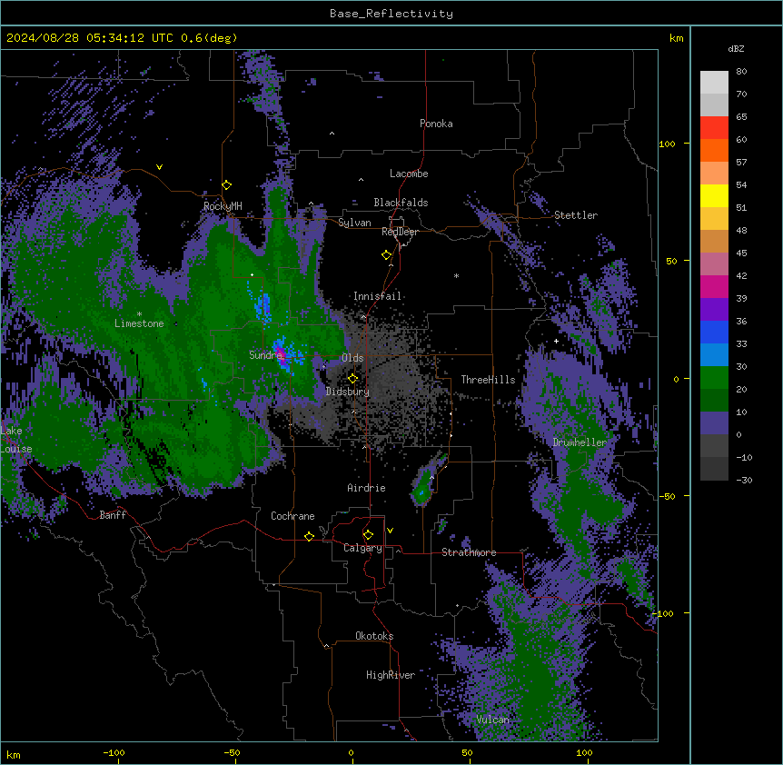Click the RockyMH label
Image resolution: width=783 pixels, height=765 pixels.
coord(223,206)
